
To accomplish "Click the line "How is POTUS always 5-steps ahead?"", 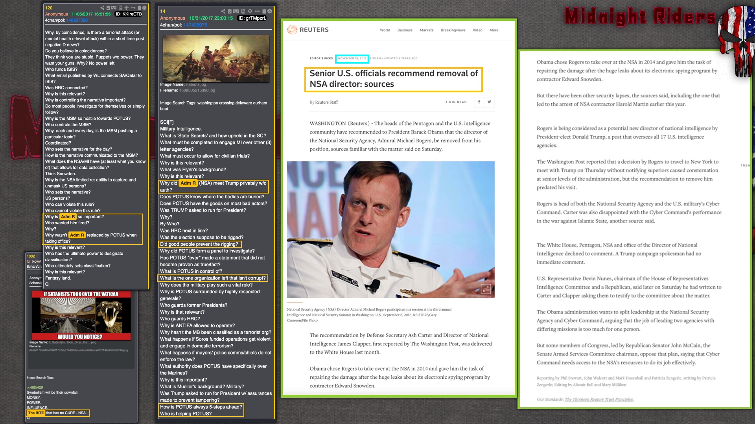I will pyautogui.click(x=201, y=407).
